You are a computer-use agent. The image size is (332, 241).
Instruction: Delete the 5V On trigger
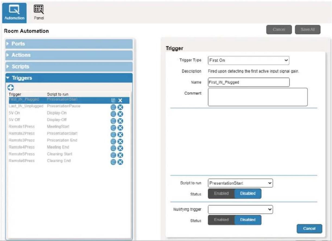coord(120,114)
